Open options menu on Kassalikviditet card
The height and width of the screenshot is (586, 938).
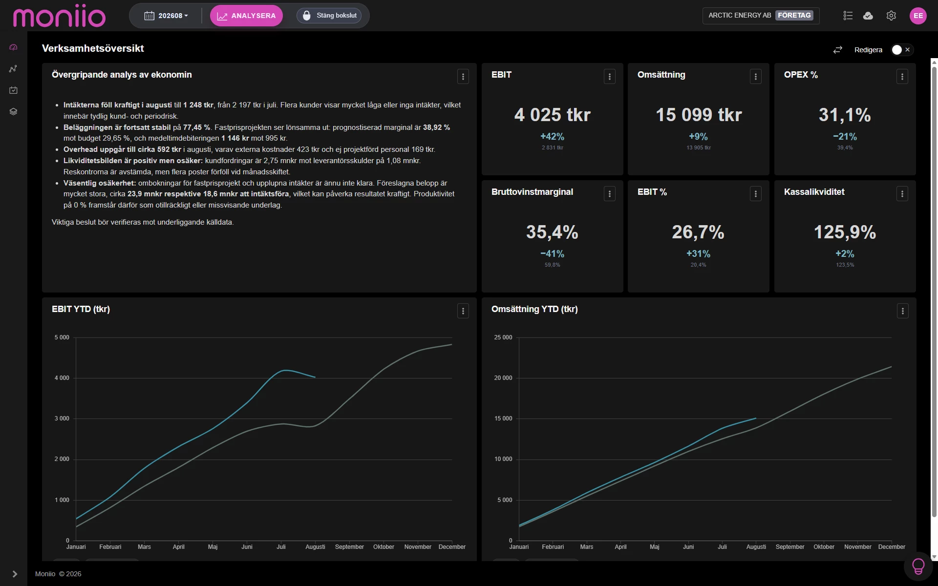[902, 194]
